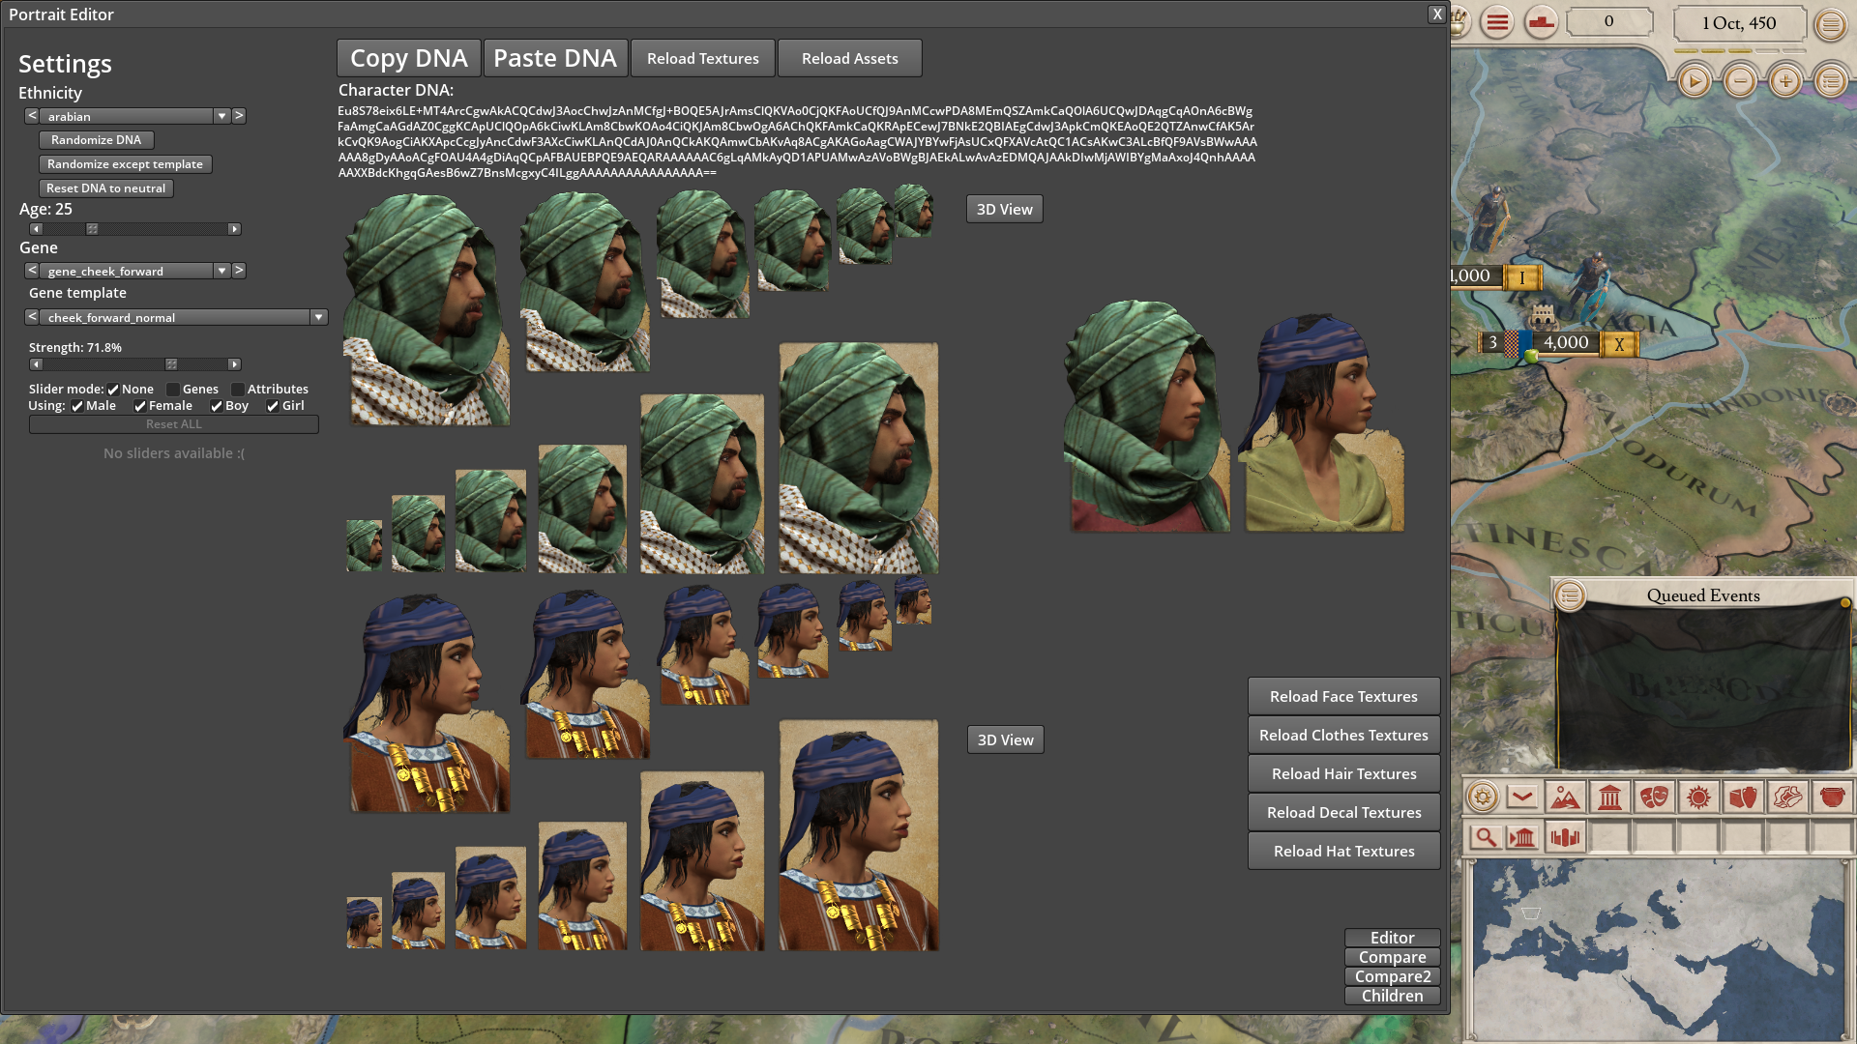1857x1044 pixels.
Task: Click the magnifying glass search icon
Action: click(x=1486, y=837)
